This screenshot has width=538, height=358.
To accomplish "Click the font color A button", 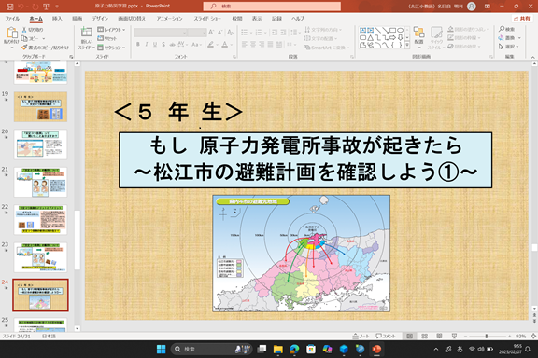I will [x=224, y=45].
